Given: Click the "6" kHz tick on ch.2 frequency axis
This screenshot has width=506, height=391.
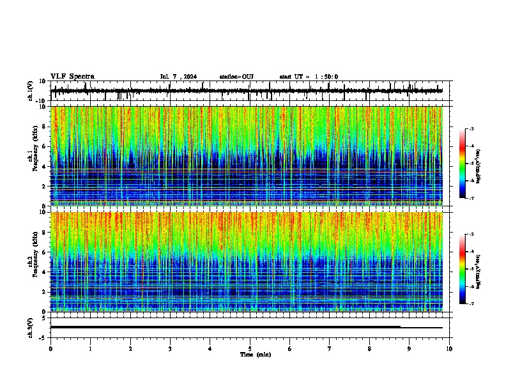Looking at the screenshot, I should point(44,252).
